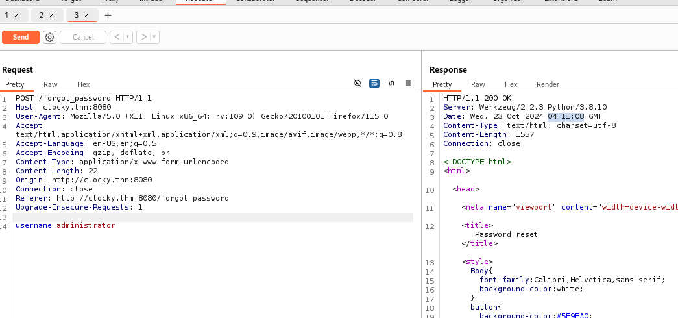Open the Request pane hamburger menu
678x318 pixels.
[407, 83]
